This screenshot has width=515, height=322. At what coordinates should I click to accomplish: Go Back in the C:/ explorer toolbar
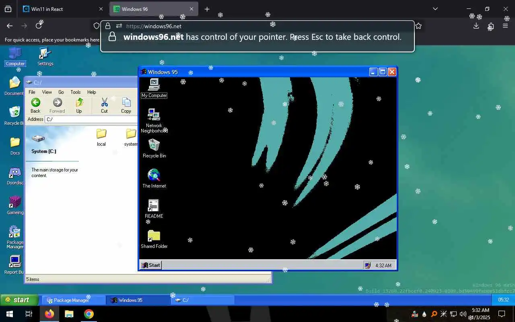35,105
